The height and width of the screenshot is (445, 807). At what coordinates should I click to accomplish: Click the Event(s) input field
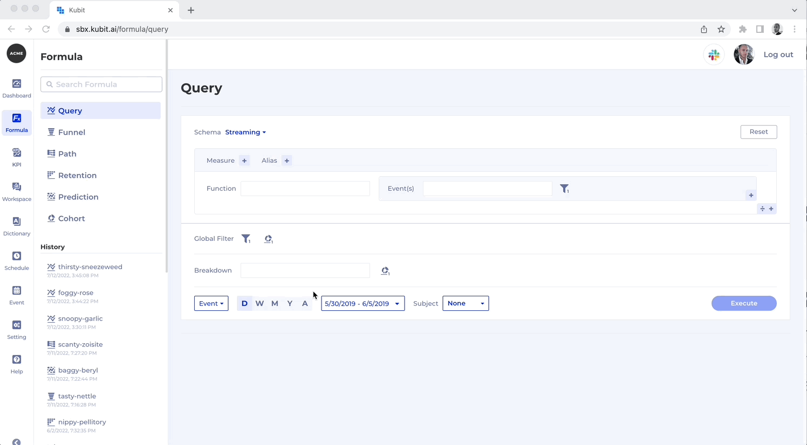488,189
